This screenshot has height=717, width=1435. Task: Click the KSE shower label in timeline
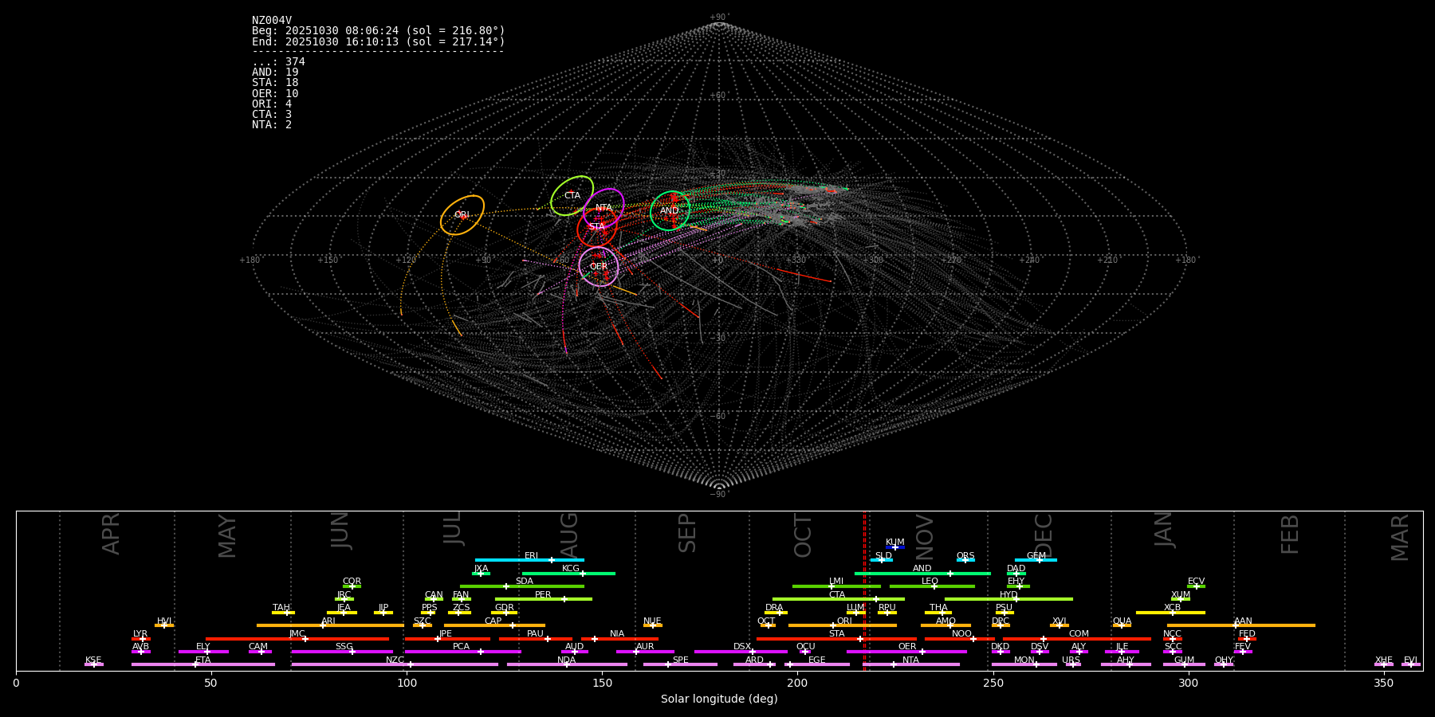click(x=94, y=660)
